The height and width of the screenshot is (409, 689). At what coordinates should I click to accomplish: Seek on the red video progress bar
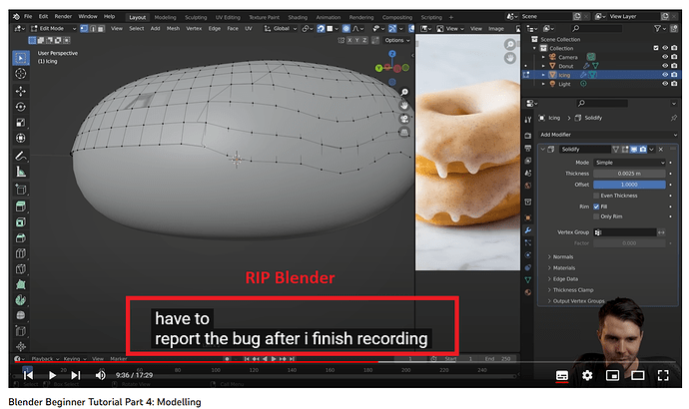coord(196,362)
